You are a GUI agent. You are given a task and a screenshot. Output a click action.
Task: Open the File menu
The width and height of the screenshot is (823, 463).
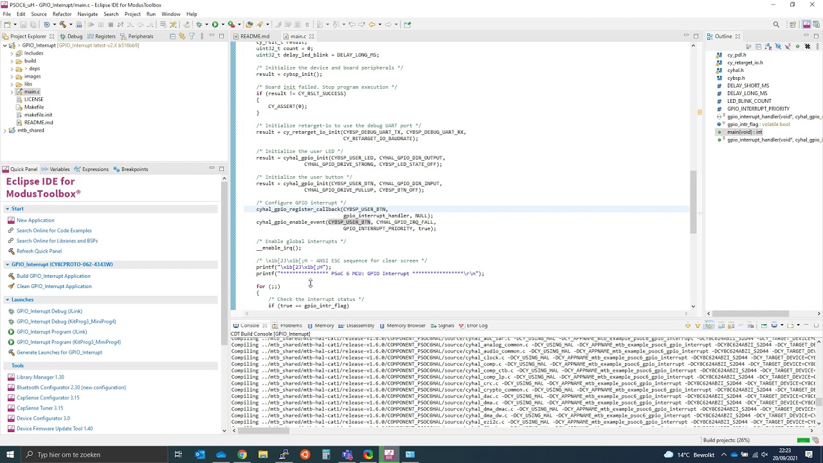(6, 14)
